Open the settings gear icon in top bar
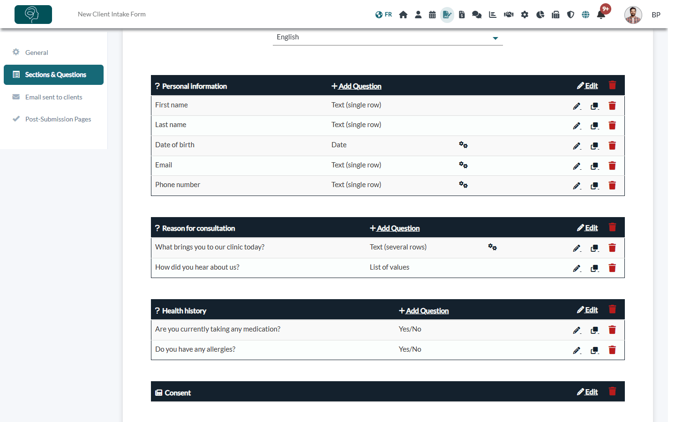The width and height of the screenshot is (675, 422). [525, 15]
